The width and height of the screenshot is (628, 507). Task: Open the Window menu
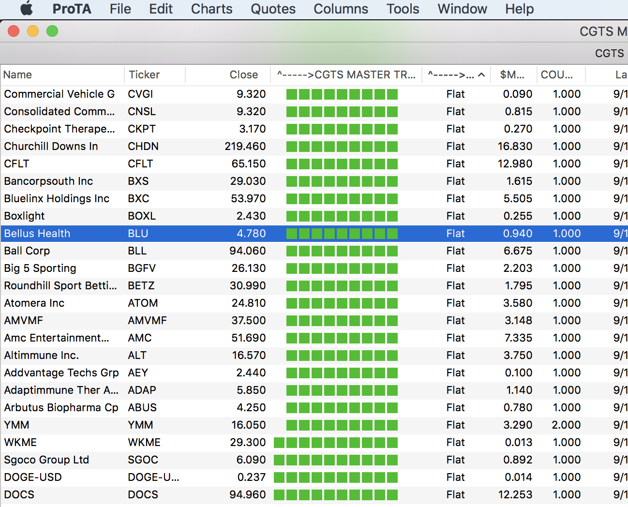click(x=462, y=9)
